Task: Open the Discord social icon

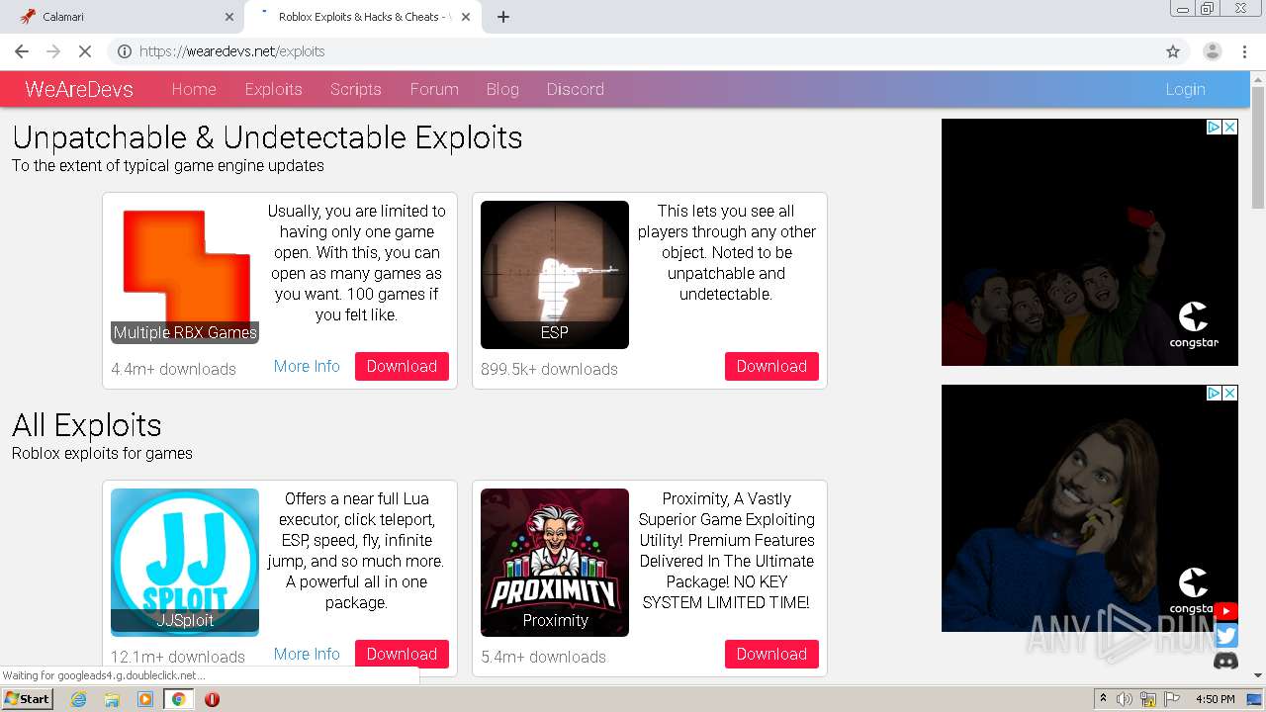Action: pos(1225,662)
